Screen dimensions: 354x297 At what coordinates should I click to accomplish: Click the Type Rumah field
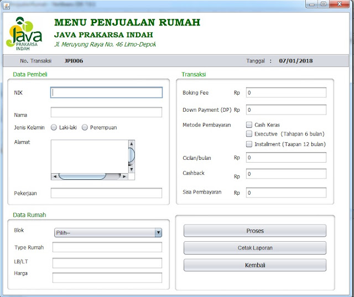coord(107,247)
